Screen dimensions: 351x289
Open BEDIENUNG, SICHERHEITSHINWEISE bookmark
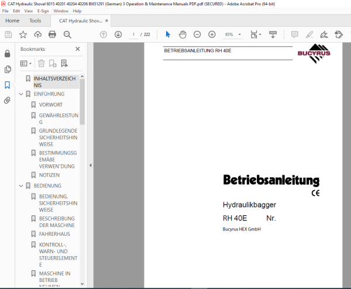[58, 203]
